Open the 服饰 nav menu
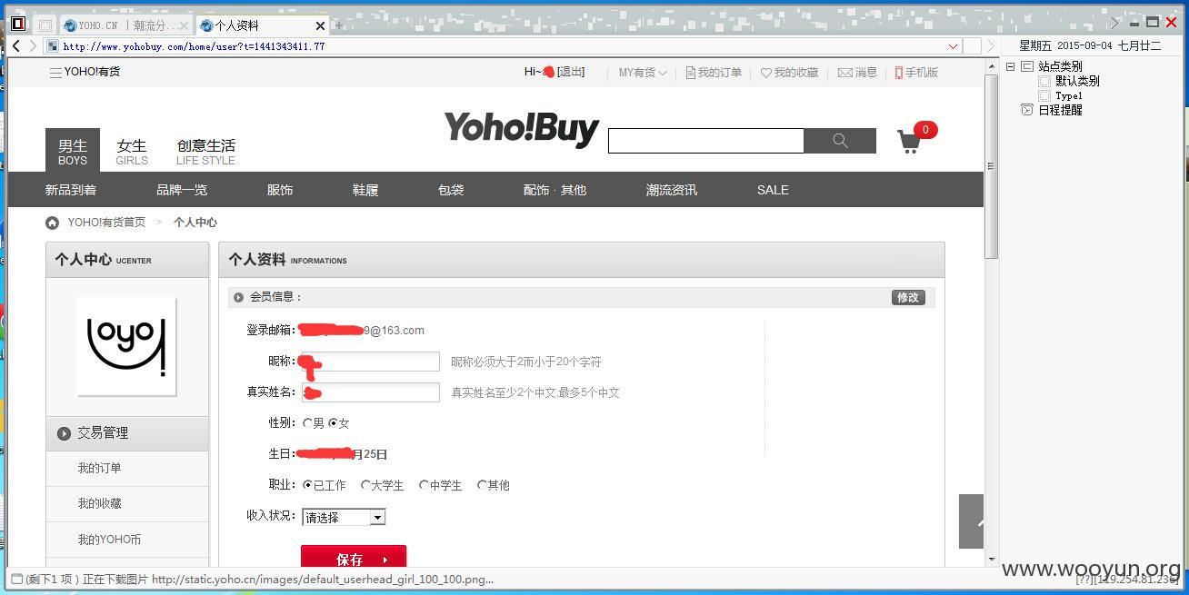The width and height of the screenshot is (1189, 595). tap(280, 190)
